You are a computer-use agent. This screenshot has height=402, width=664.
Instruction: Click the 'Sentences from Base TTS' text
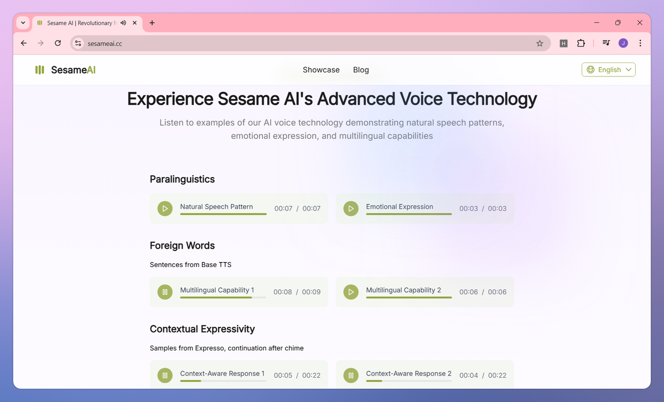[x=190, y=265]
